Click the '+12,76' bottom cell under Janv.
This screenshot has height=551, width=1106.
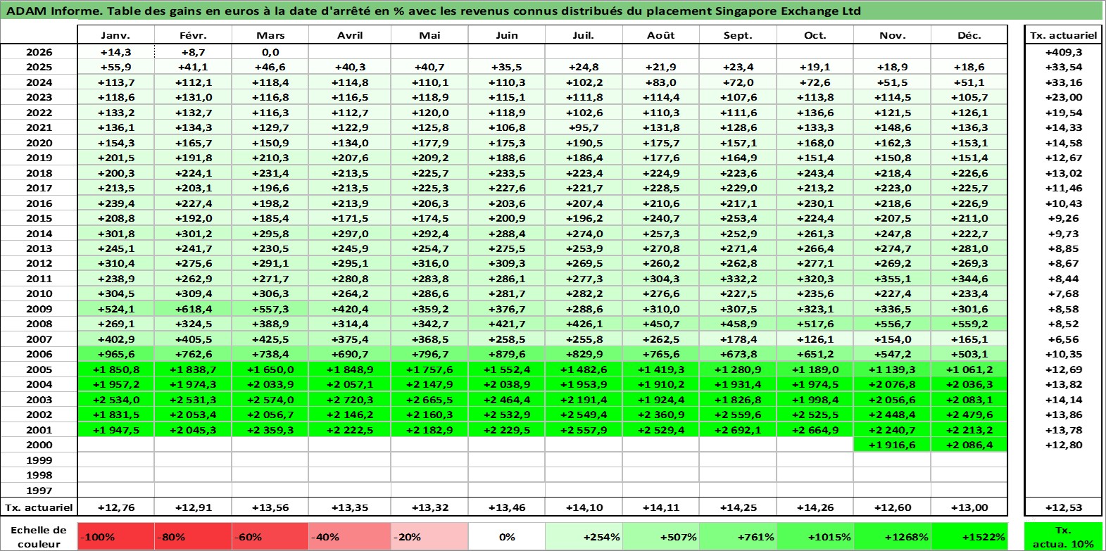tap(115, 507)
